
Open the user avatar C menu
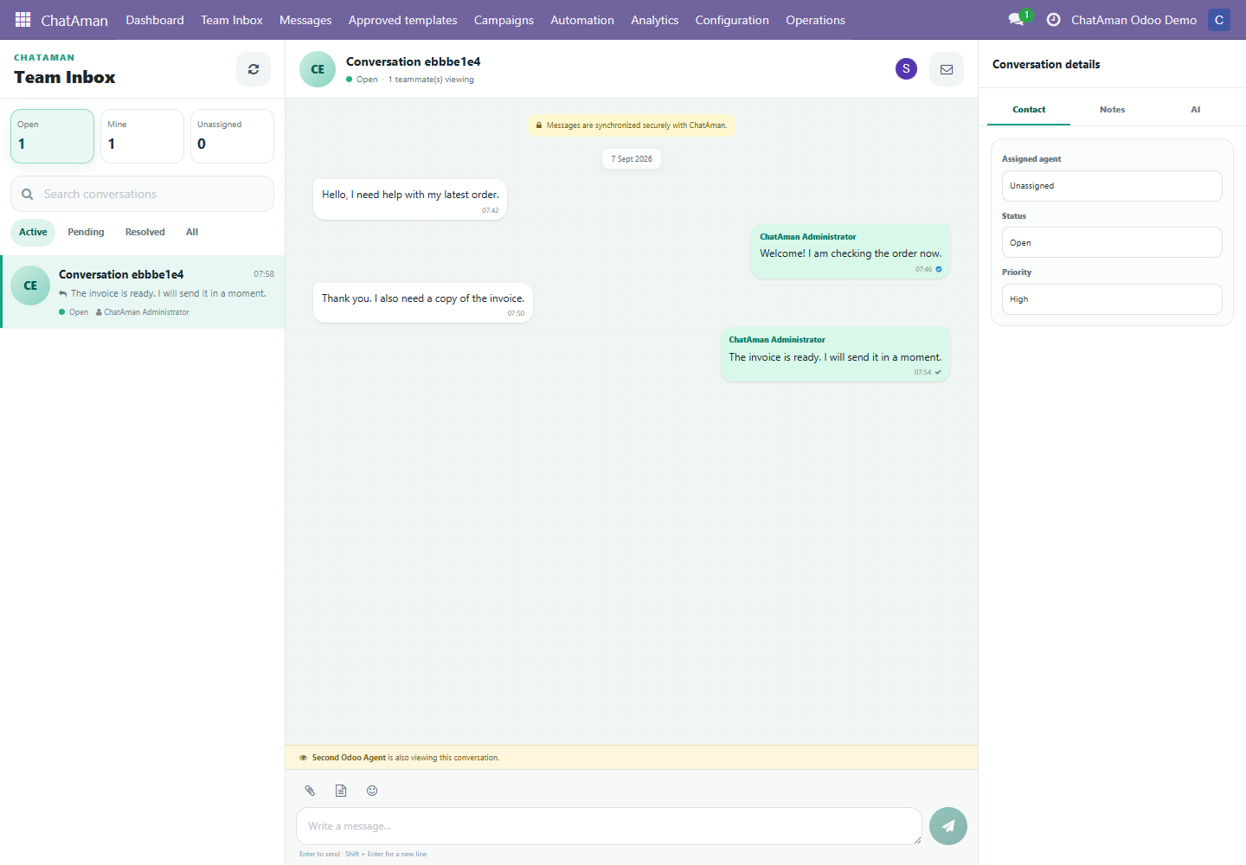[1219, 19]
